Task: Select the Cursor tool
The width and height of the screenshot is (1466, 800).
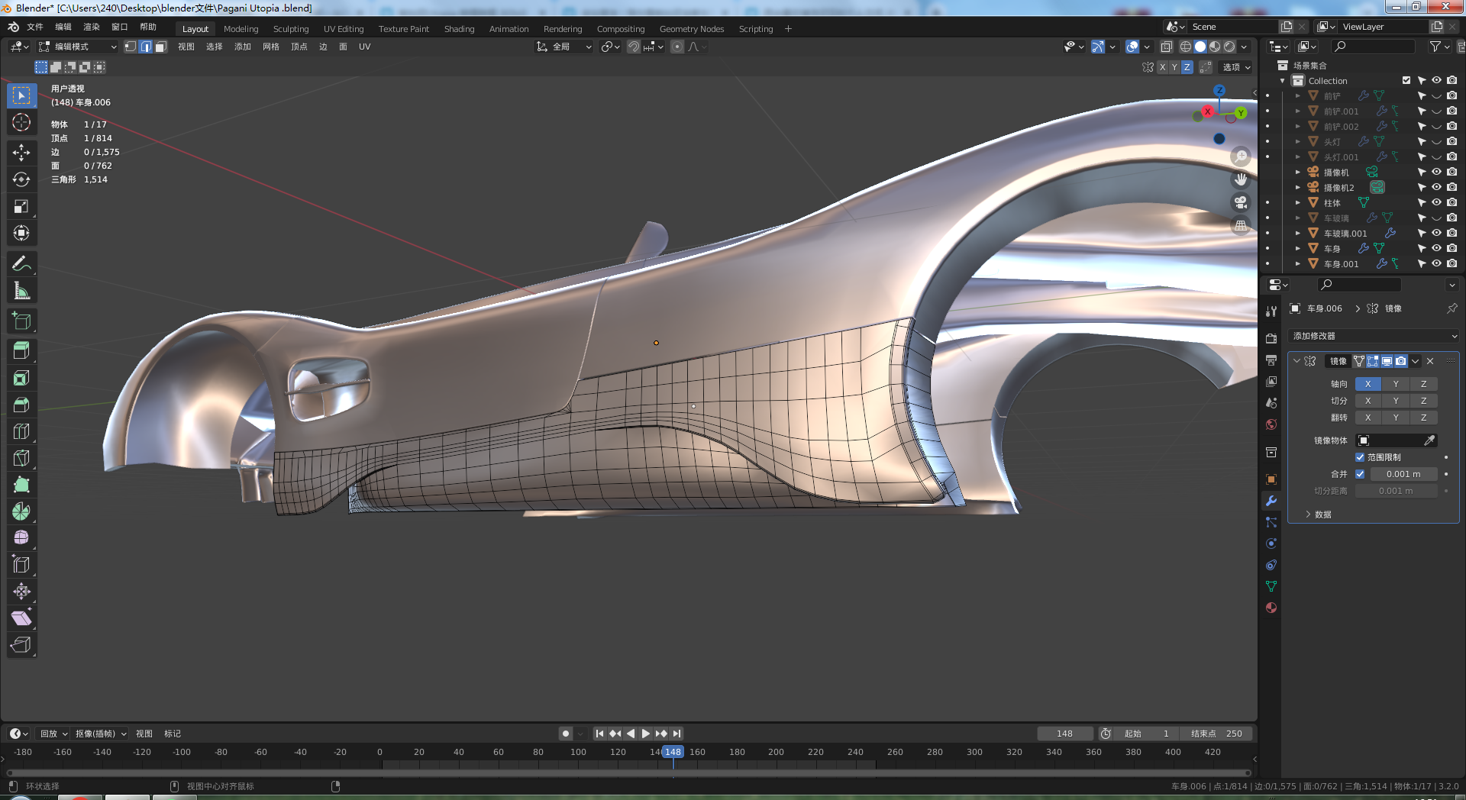Action: click(x=21, y=122)
